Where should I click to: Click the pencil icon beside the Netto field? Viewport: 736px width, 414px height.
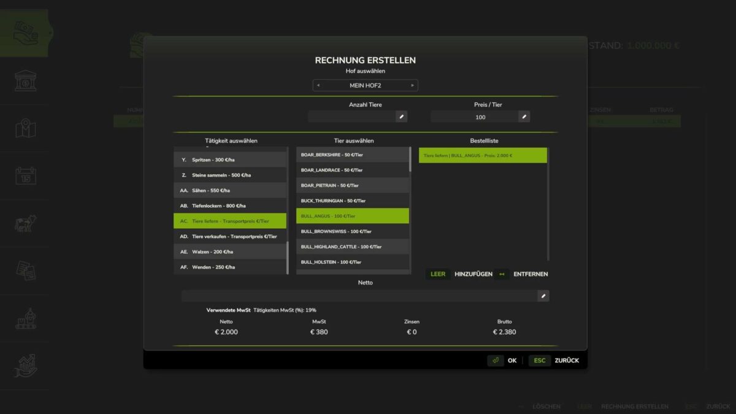click(x=543, y=295)
